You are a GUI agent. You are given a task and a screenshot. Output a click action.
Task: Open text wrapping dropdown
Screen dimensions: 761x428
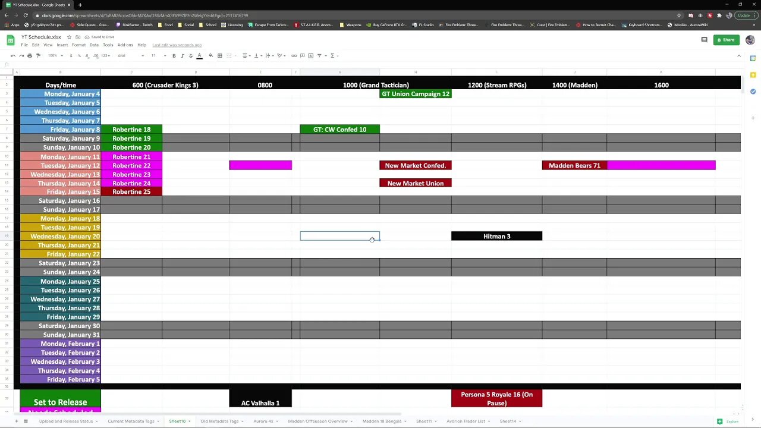(x=269, y=56)
